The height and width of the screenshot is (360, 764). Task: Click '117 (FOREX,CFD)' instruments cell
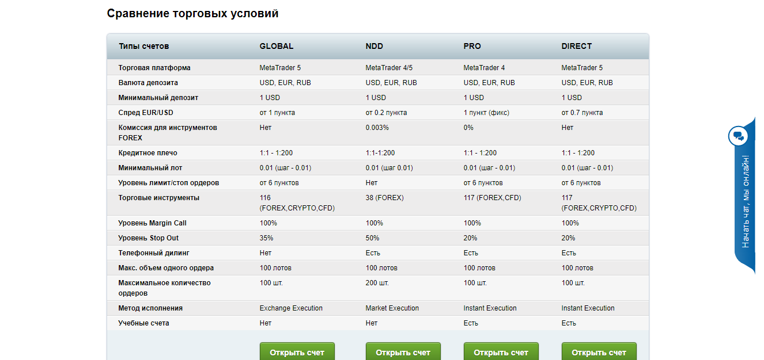tap(493, 198)
